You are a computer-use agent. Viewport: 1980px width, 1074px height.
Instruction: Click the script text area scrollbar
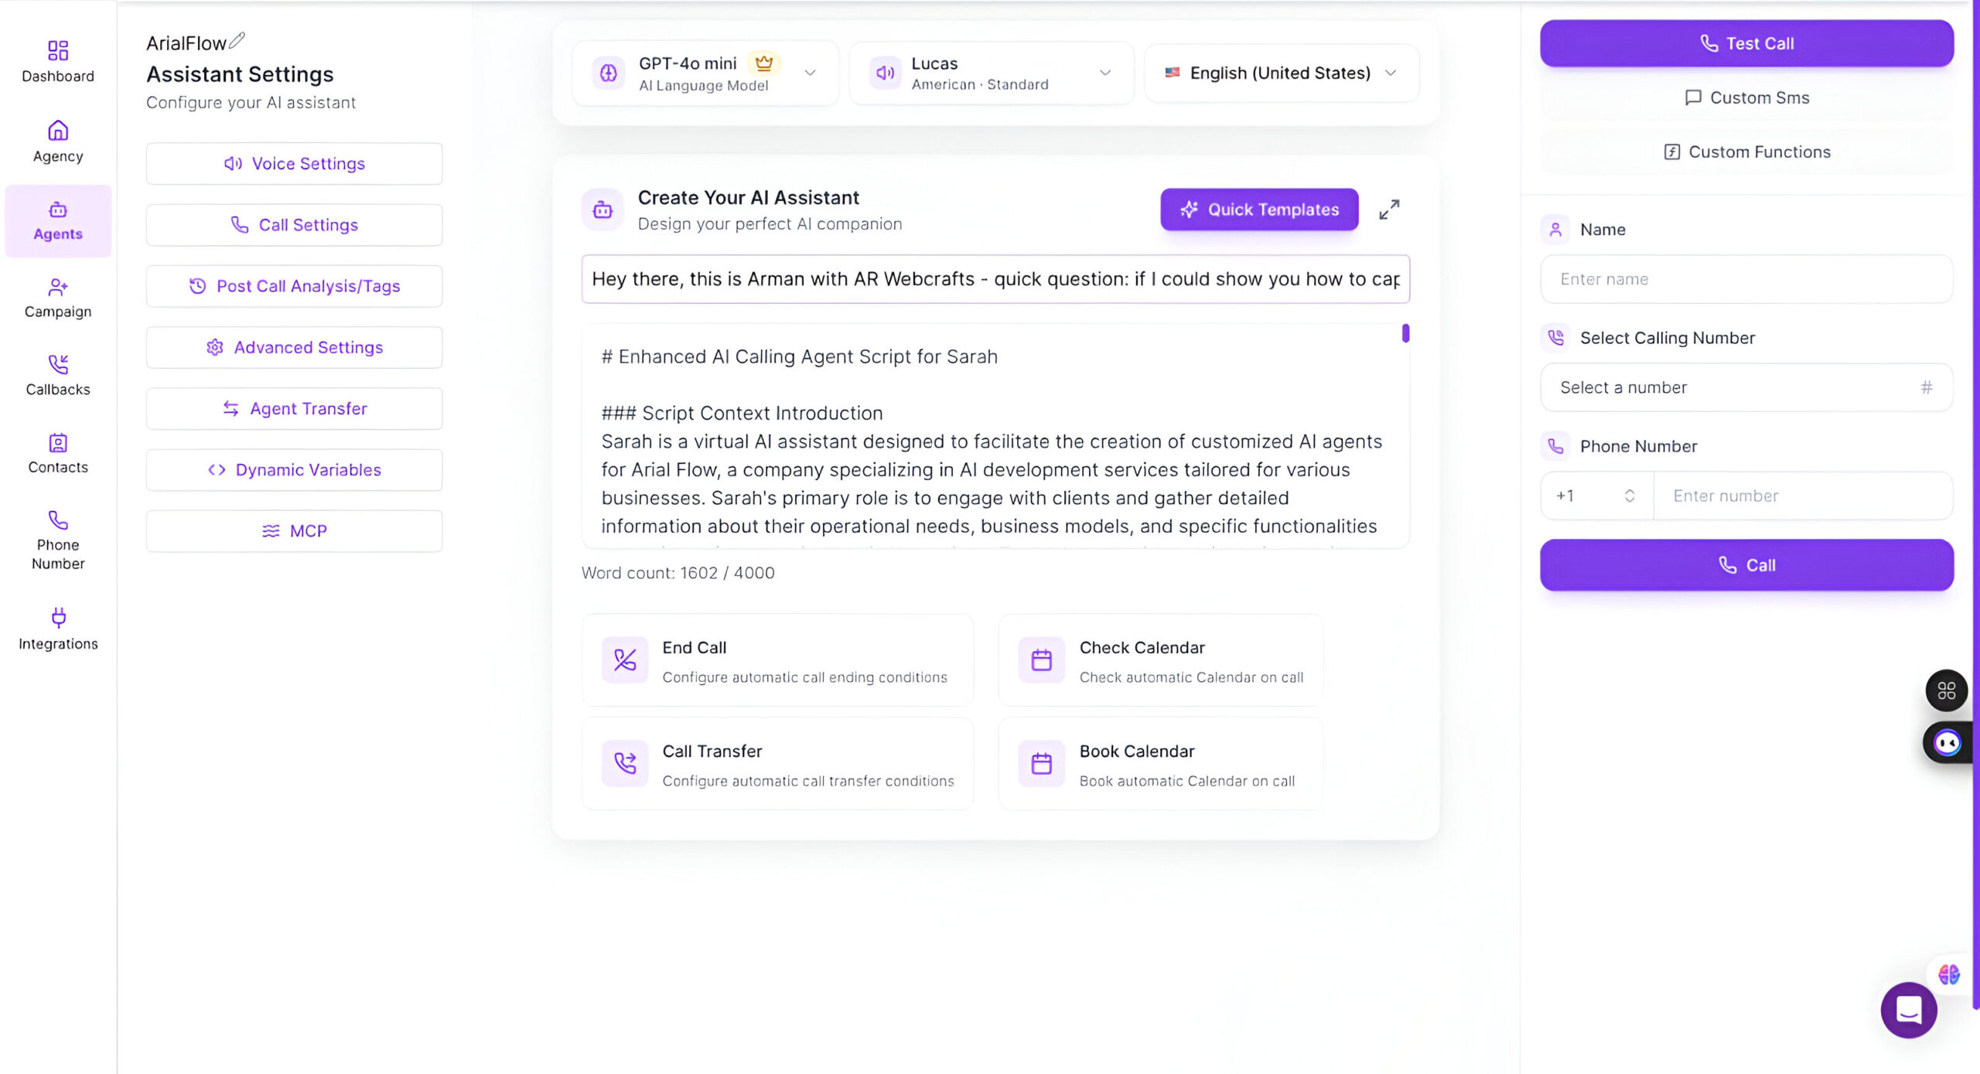(1405, 334)
